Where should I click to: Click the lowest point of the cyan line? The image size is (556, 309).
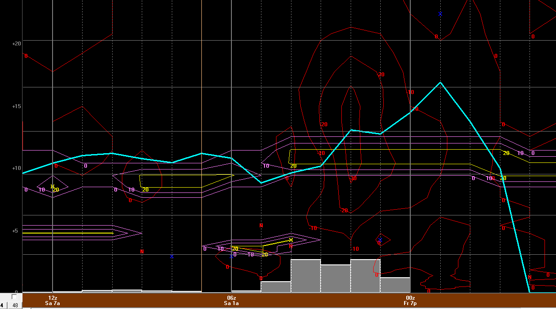(530, 292)
